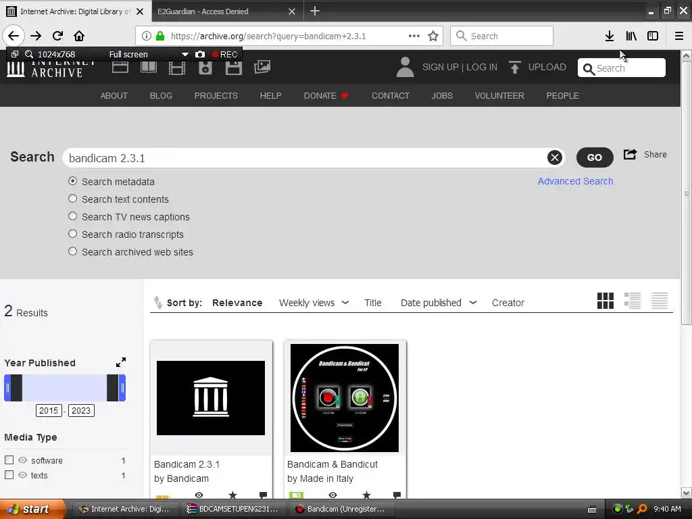Bookmark this page with the star icon
This screenshot has height=519, width=692.
(433, 36)
